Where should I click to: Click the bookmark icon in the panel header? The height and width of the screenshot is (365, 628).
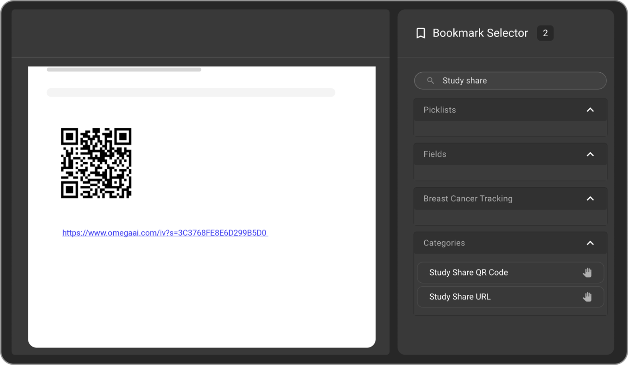coord(420,33)
